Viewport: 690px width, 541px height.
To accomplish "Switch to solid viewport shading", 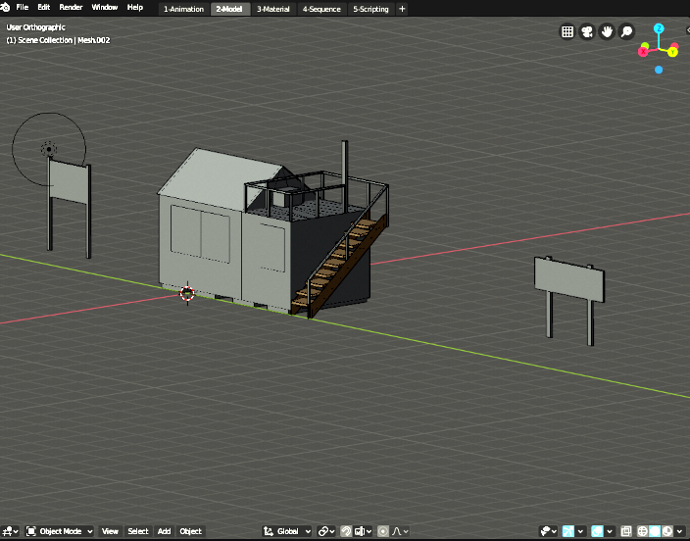I will (655, 531).
